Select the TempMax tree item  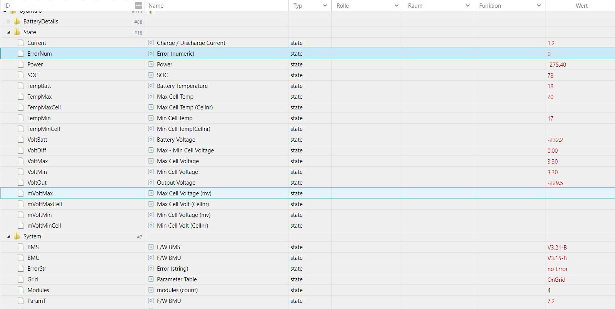(39, 97)
